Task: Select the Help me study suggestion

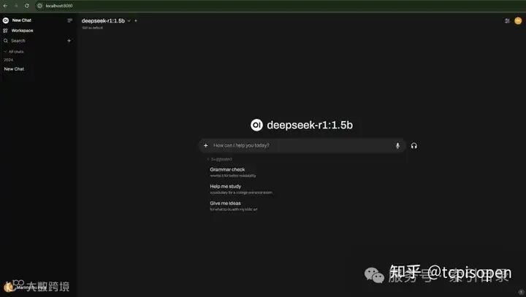Action: 241,189
